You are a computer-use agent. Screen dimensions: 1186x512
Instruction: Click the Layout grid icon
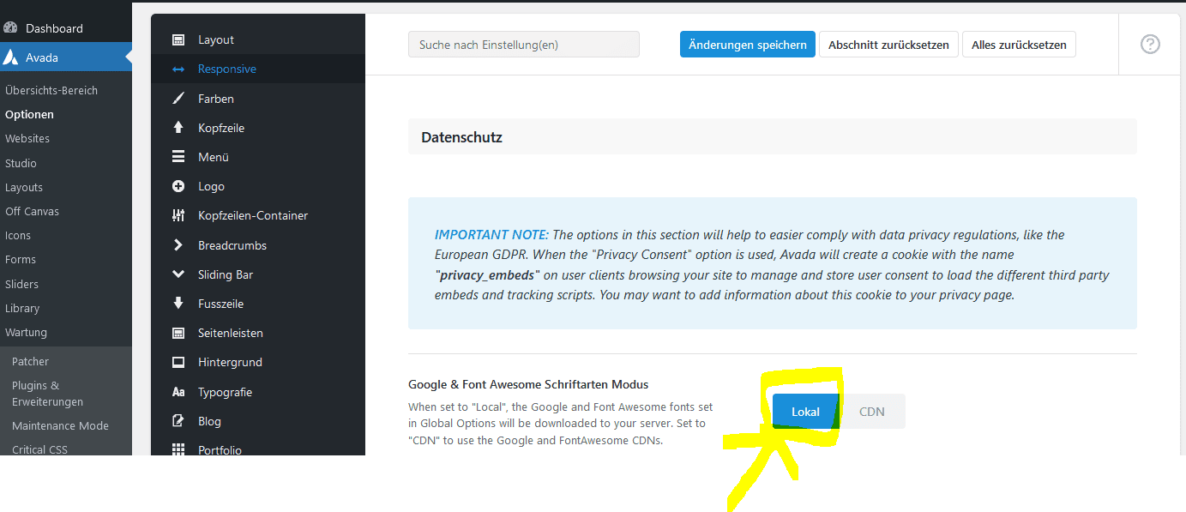178,39
